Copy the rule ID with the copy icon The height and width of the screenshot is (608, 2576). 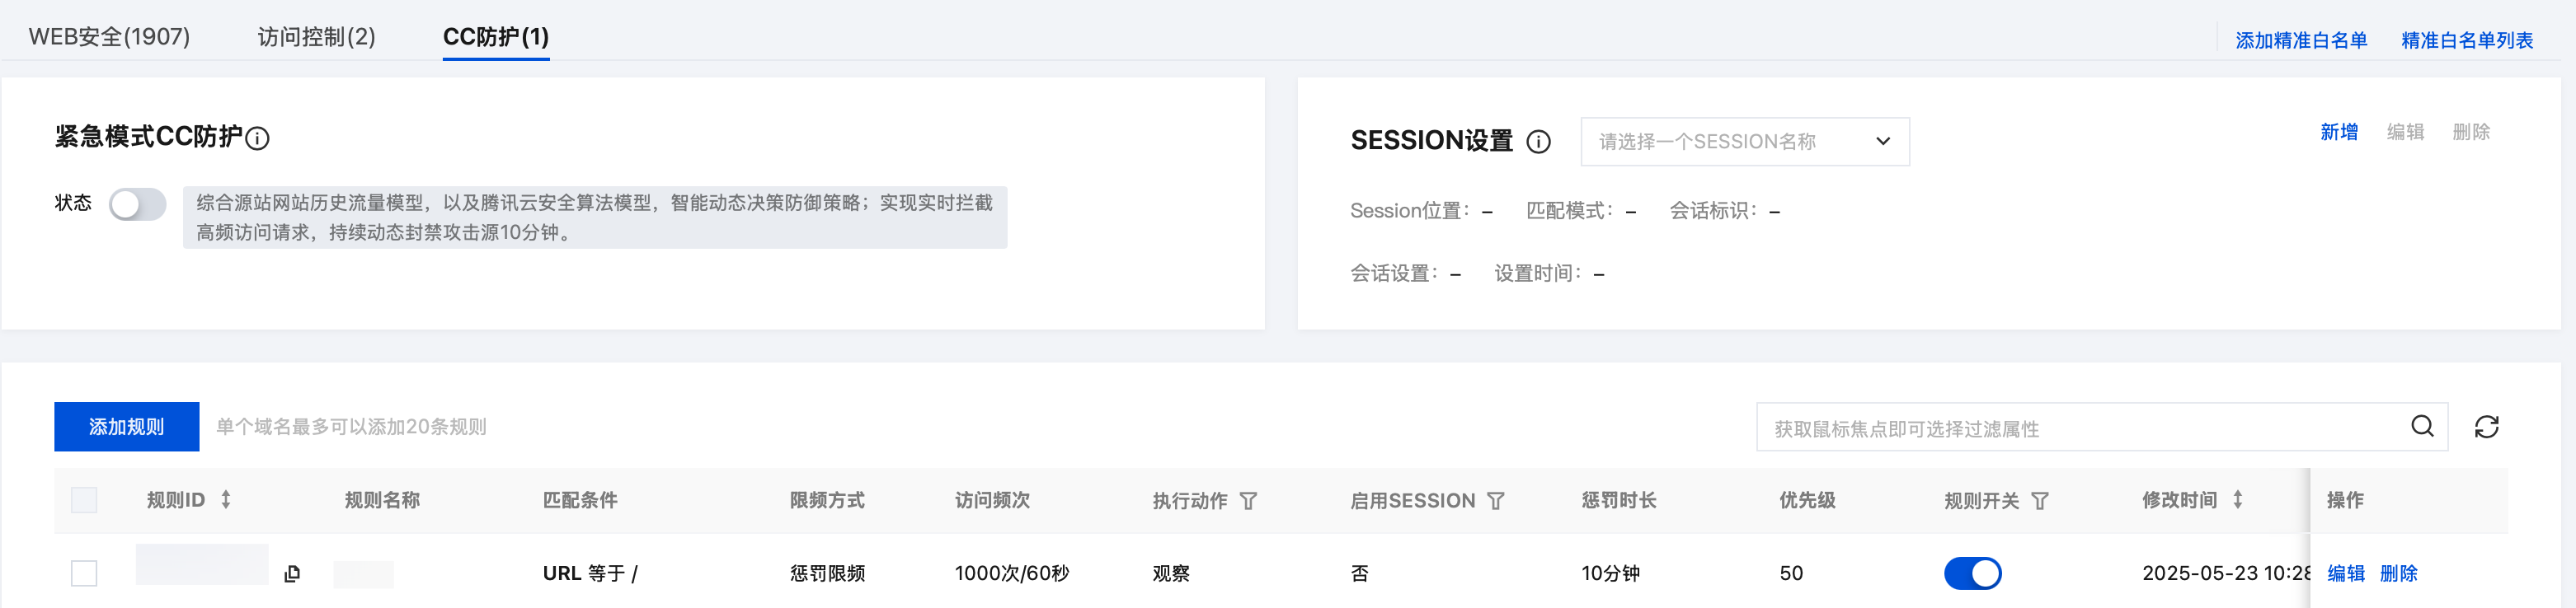(x=292, y=574)
